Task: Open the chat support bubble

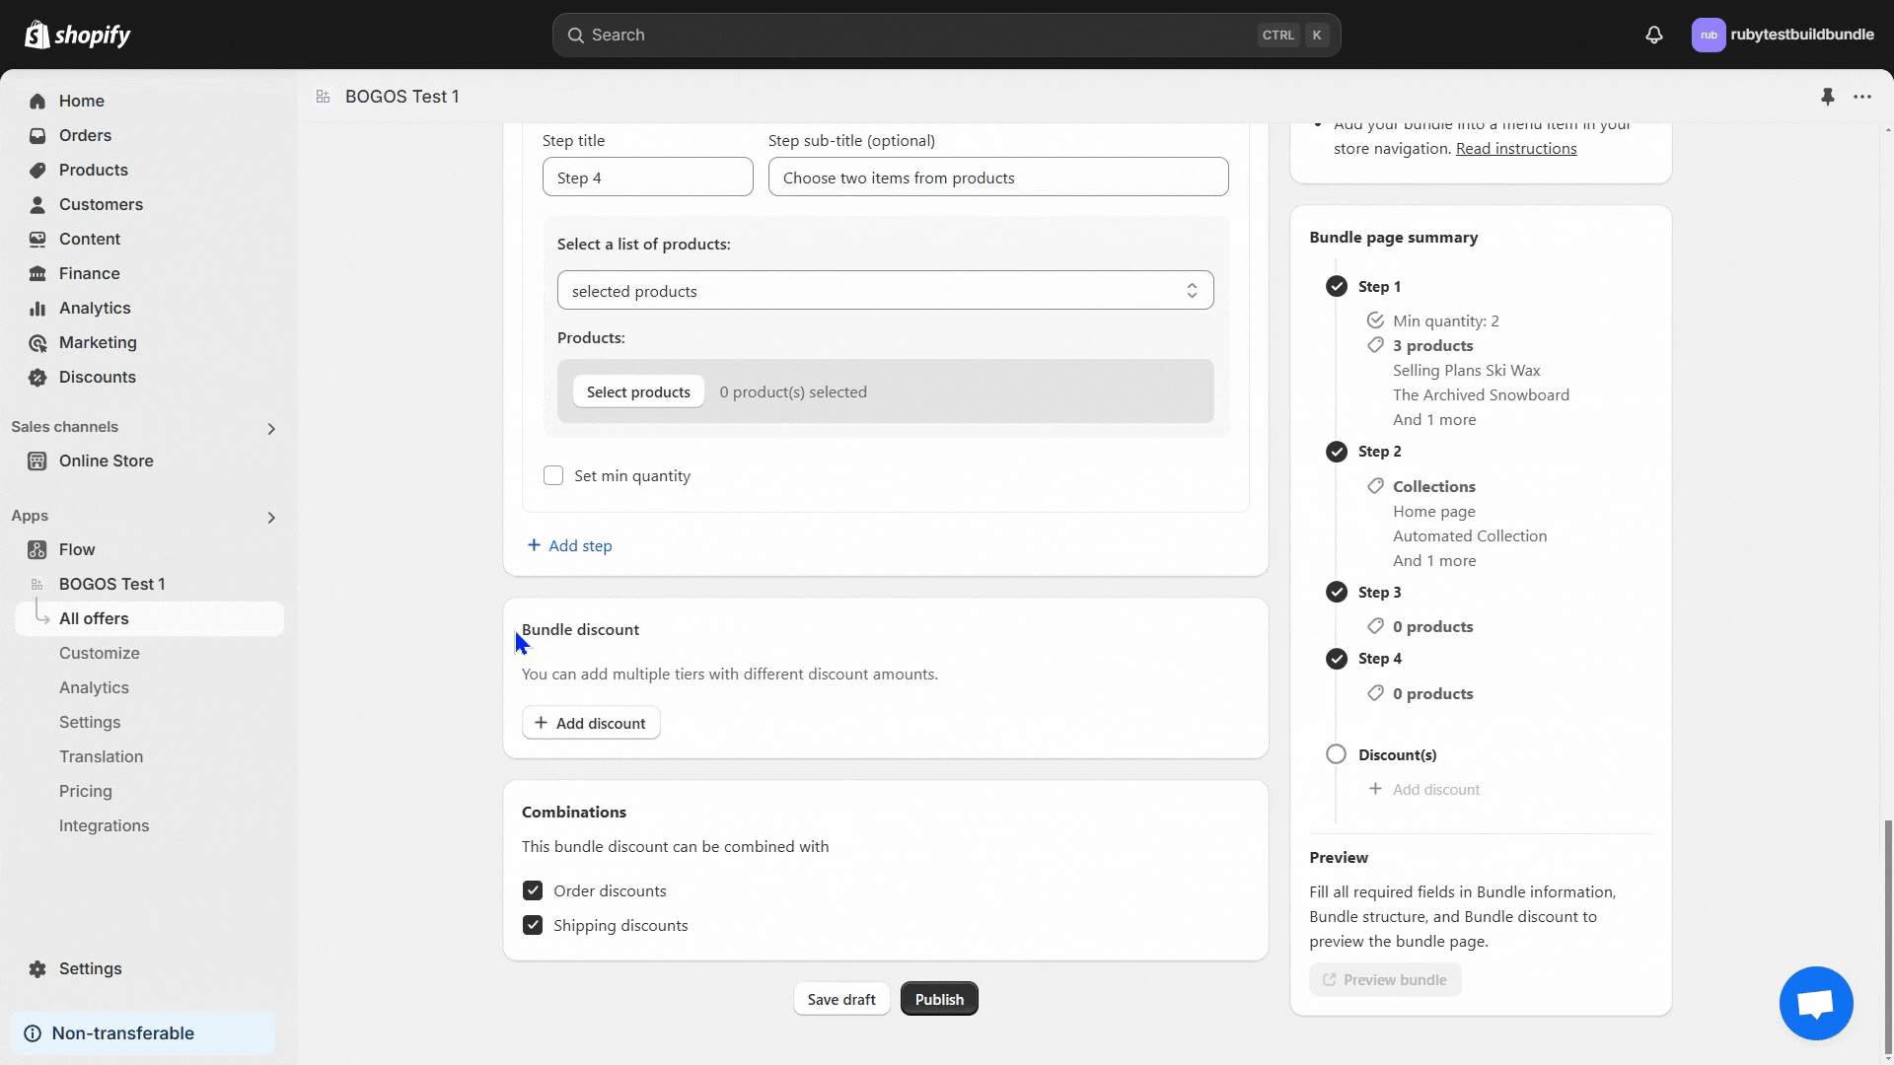Action: pyautogui.click(x=1816, y=1003)
